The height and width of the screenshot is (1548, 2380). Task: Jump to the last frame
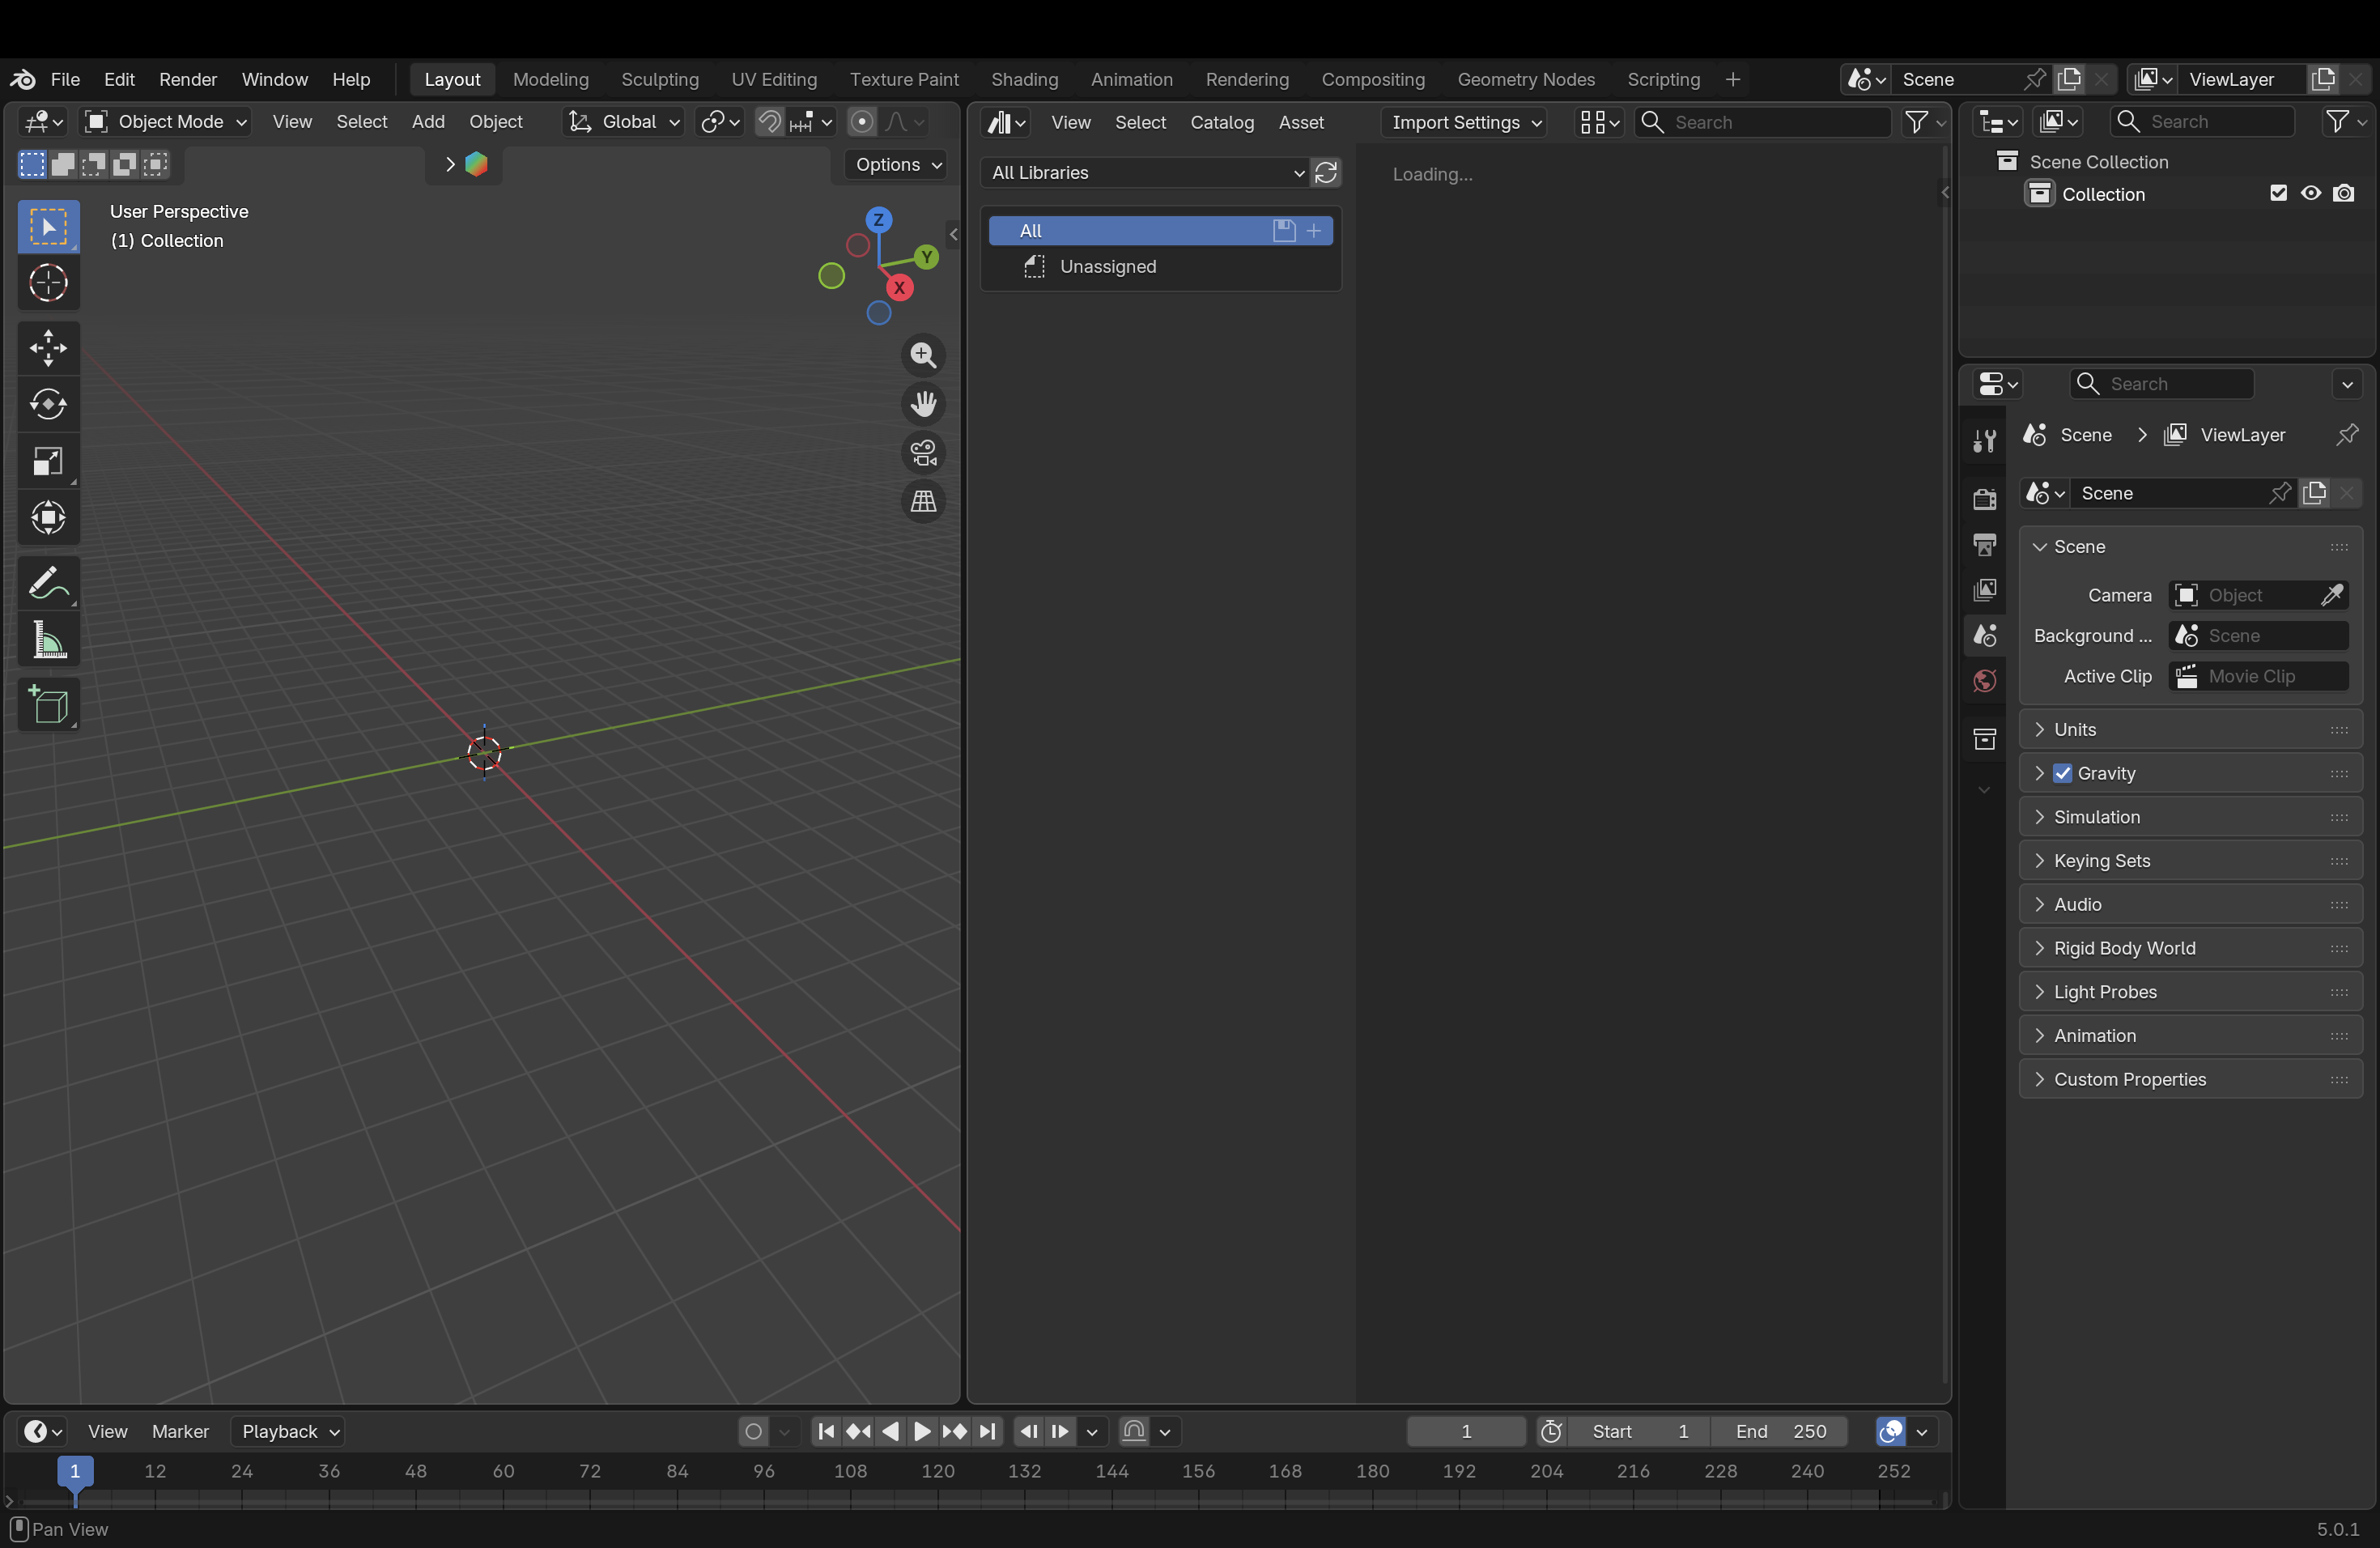pos(987,1432)
